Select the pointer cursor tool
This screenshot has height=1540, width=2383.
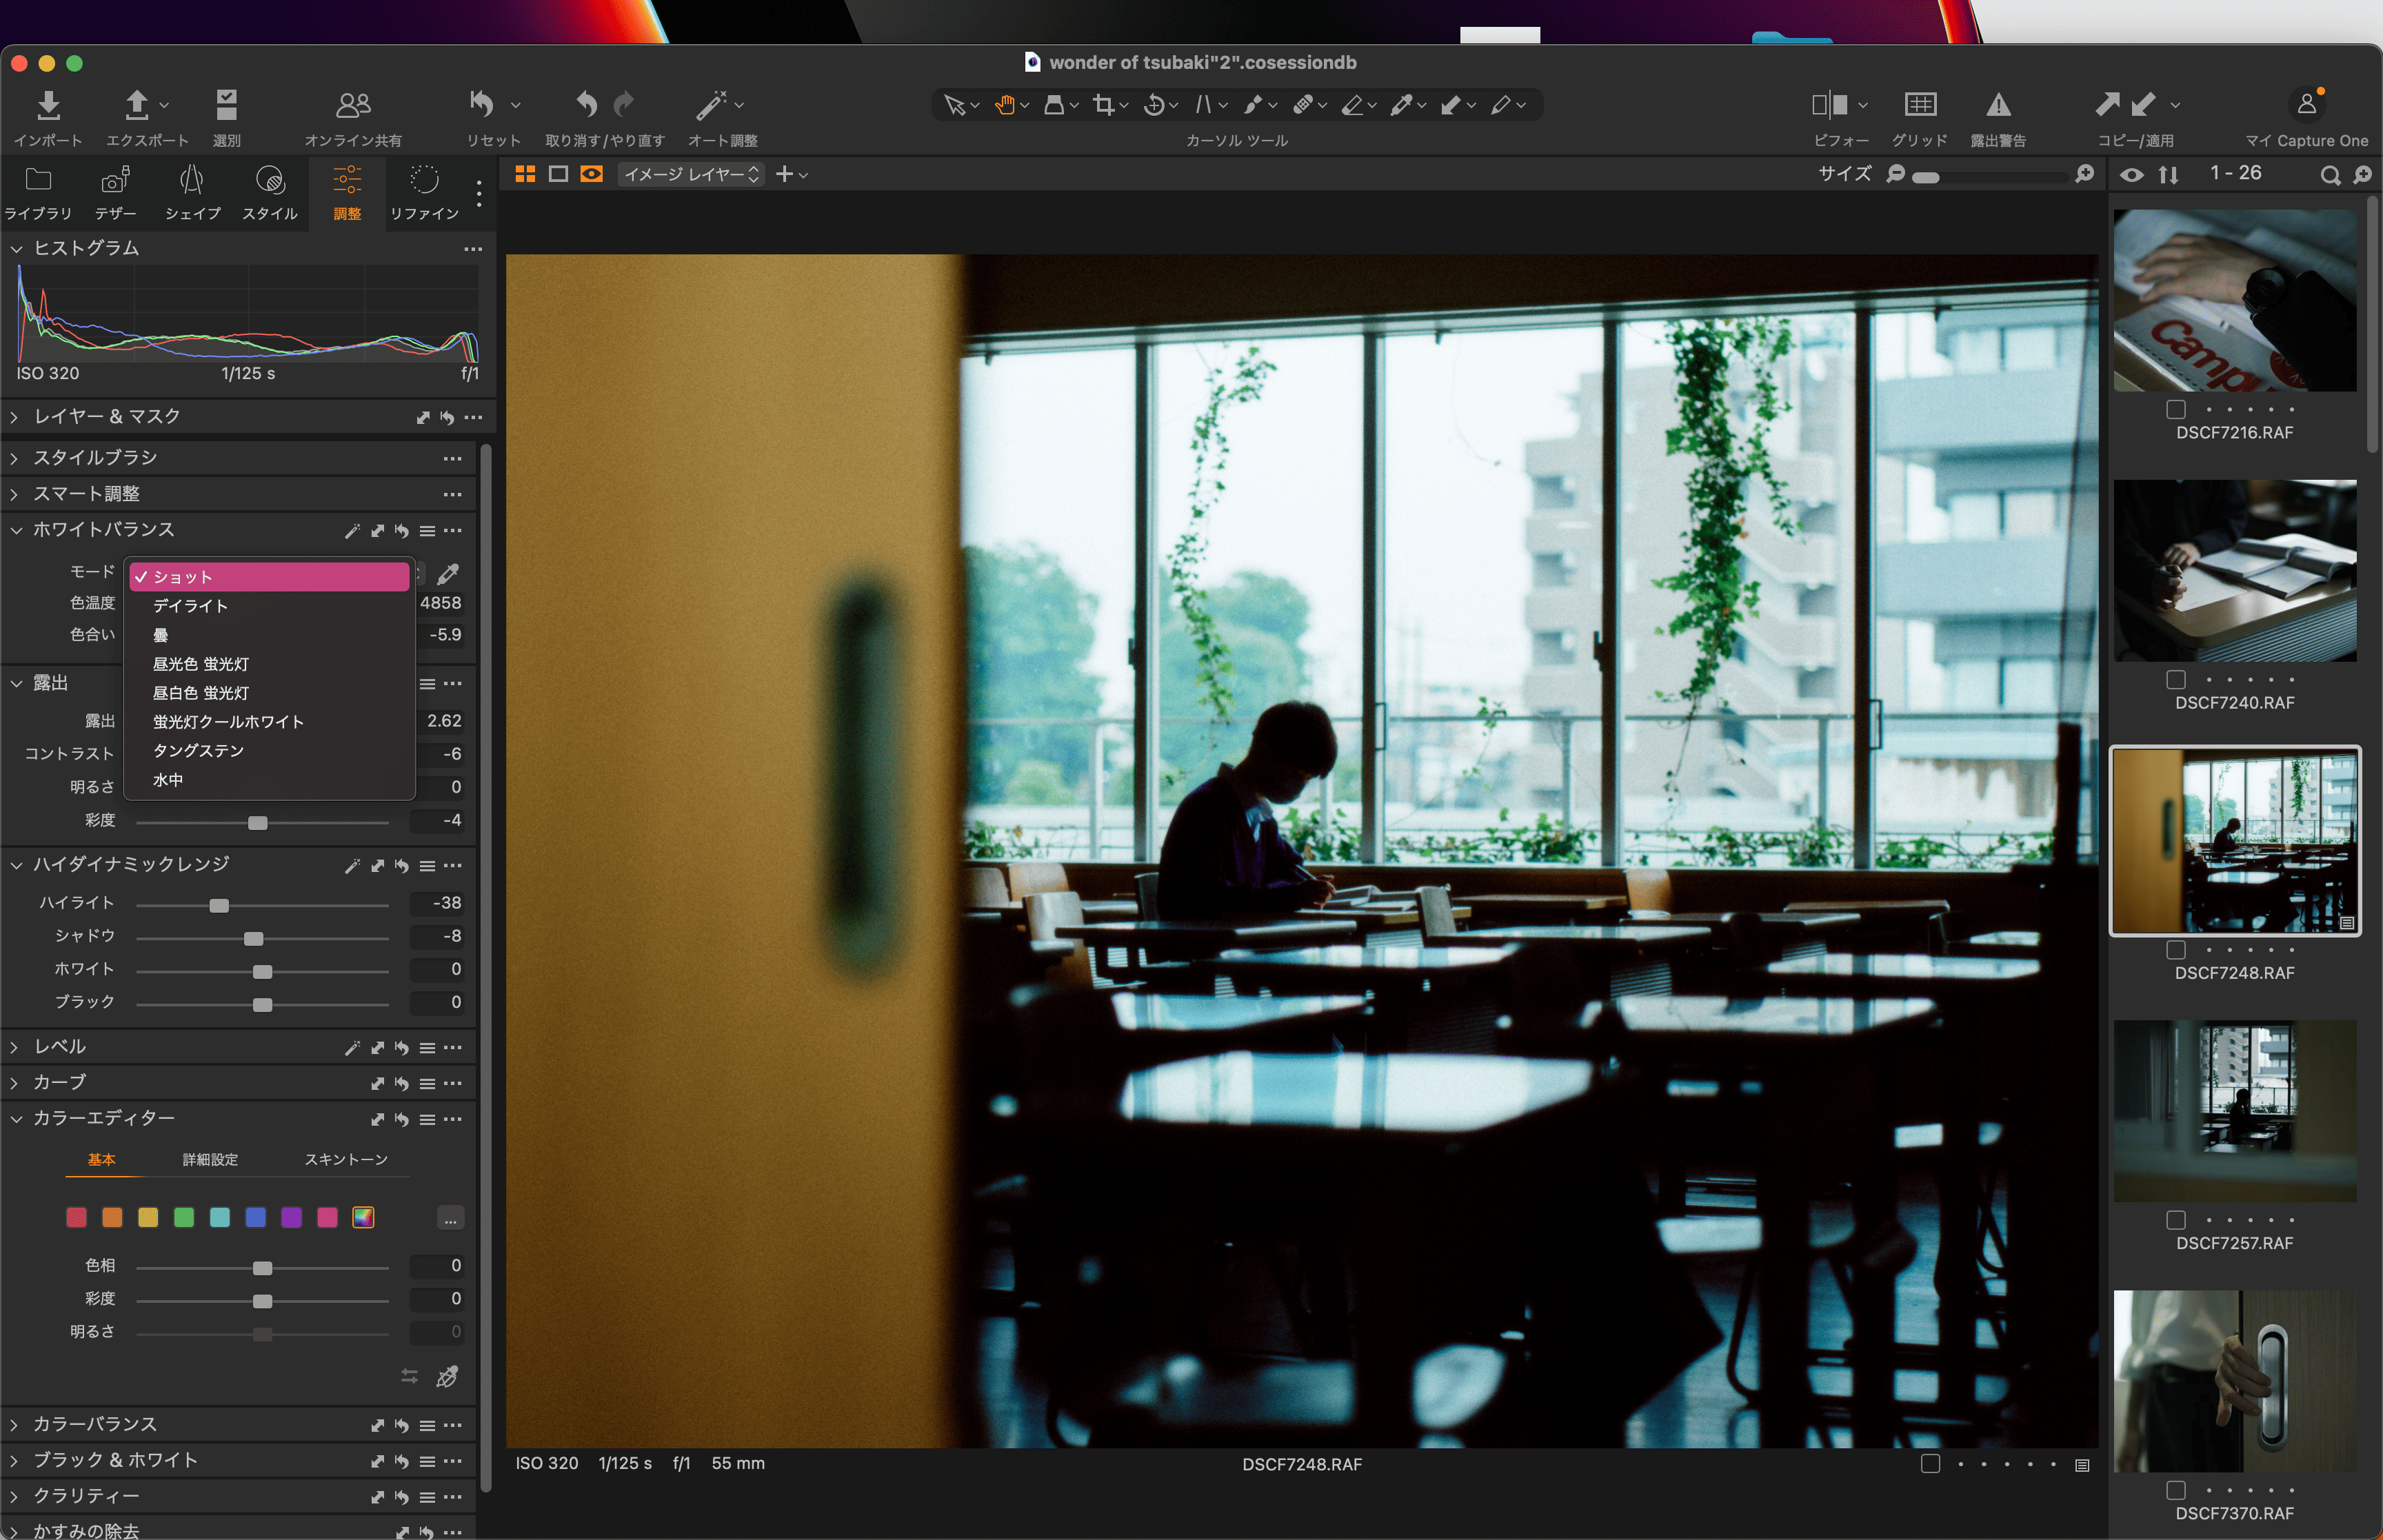[954, 105]
